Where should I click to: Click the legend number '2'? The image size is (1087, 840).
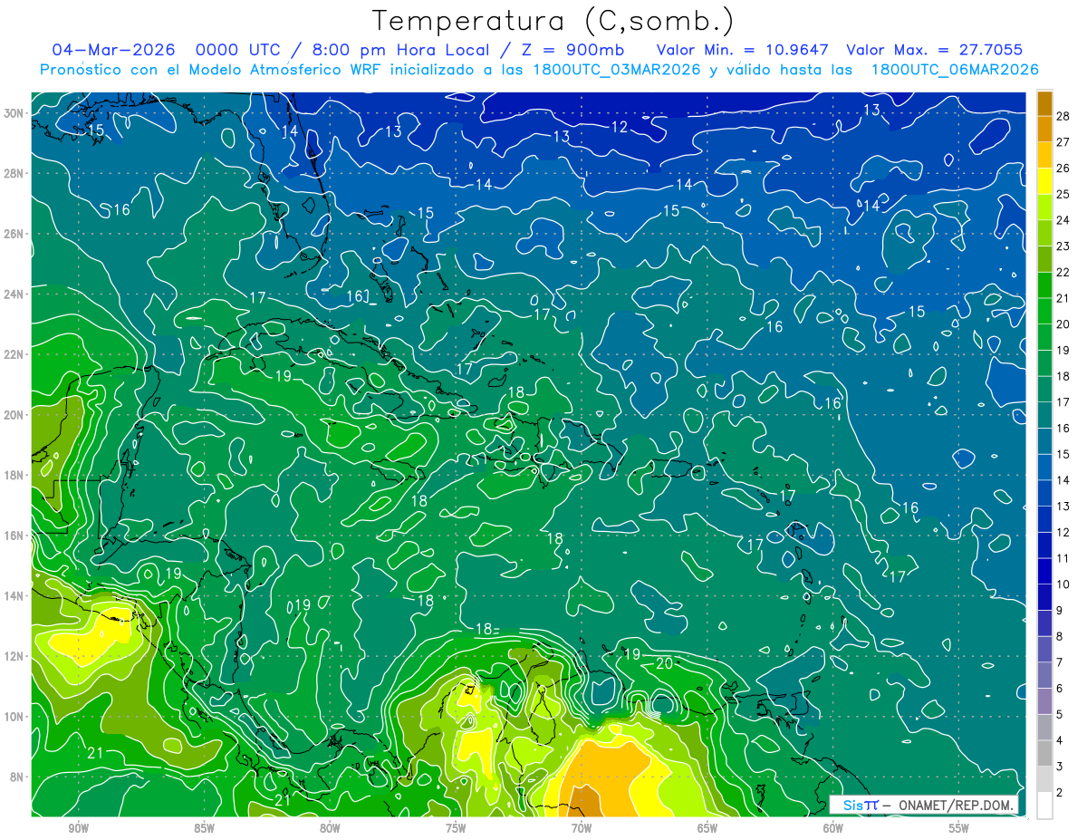pos(1060,793)
